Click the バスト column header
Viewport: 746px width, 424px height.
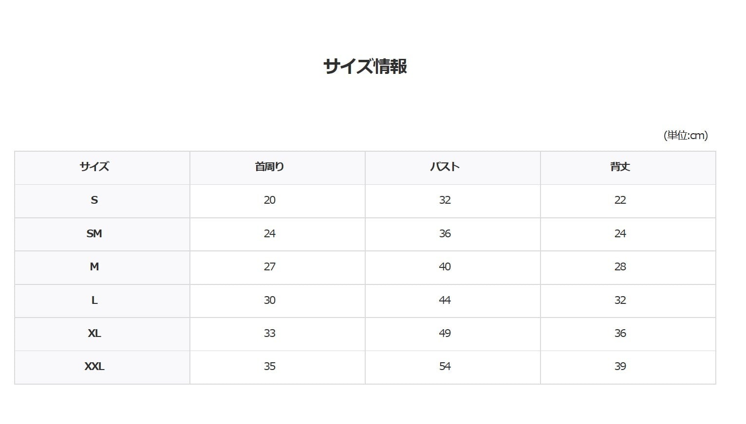coord(445,167)
